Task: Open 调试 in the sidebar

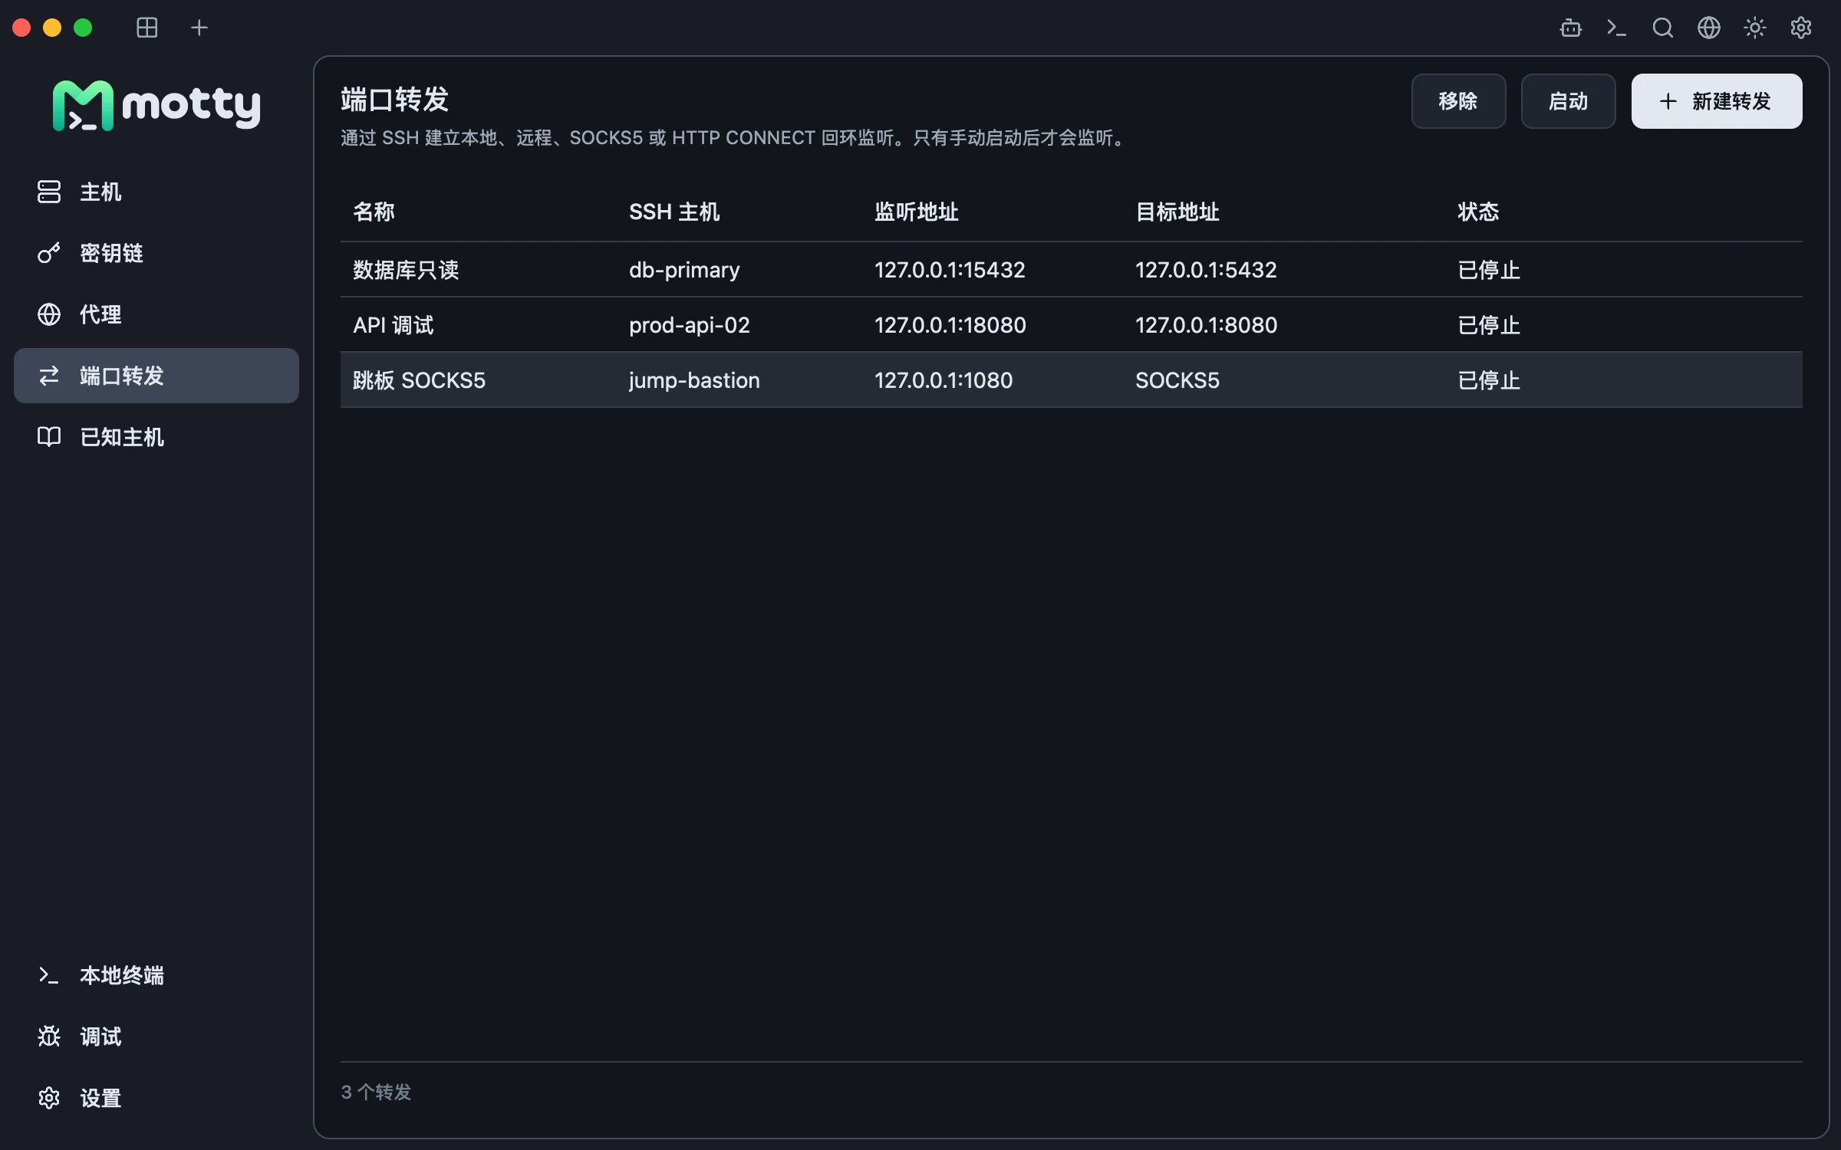Action: [156, 1037]
